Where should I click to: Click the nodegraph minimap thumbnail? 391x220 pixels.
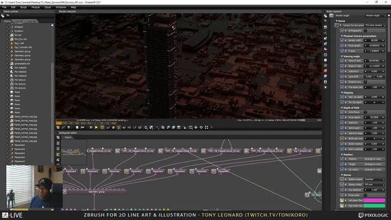(74, 152)
